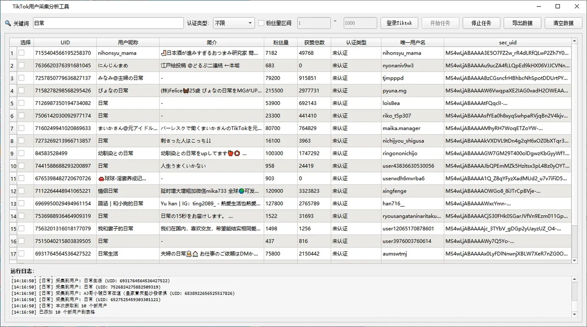Select username cell maika.manager
This screenshot has width=587, height=327.
[x=412, y=128]
